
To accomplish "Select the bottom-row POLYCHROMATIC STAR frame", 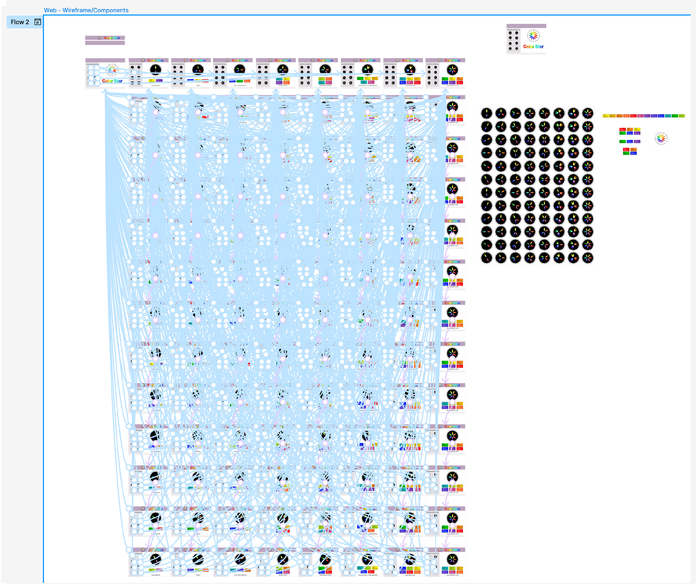I will tap(445, 563).
